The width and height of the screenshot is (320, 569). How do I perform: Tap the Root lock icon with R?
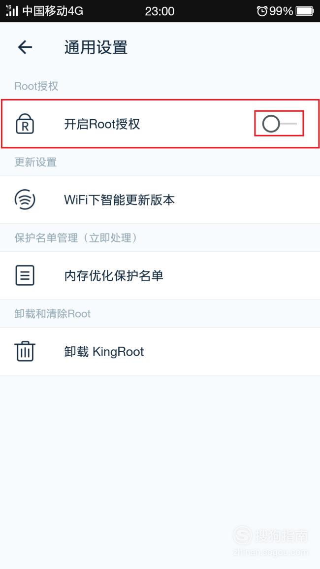pos(25,124)
